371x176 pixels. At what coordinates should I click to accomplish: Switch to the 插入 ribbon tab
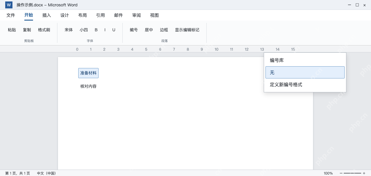pyautogui.click(x=47, y=15)
